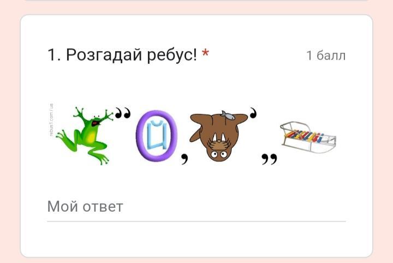393x263 pixels.
Task: Click the red required asterisk
Action: 206,53
